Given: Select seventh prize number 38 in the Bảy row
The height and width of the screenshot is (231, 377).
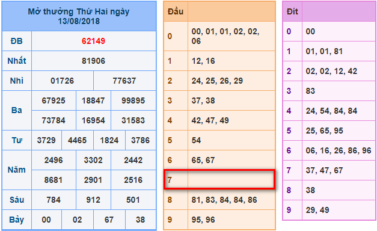Looking at the screenshot, I should click(140, 220).
